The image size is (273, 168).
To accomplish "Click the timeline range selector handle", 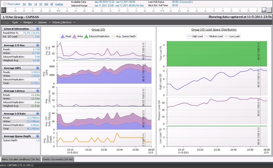I will (264, 10).
